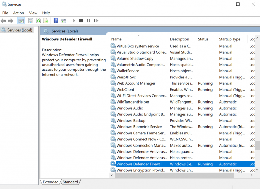Click the horizontal scrollbar thumb
The image size is (260, 189).
(174, 175)
